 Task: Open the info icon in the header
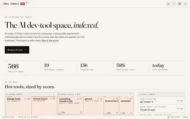point(168,4)
